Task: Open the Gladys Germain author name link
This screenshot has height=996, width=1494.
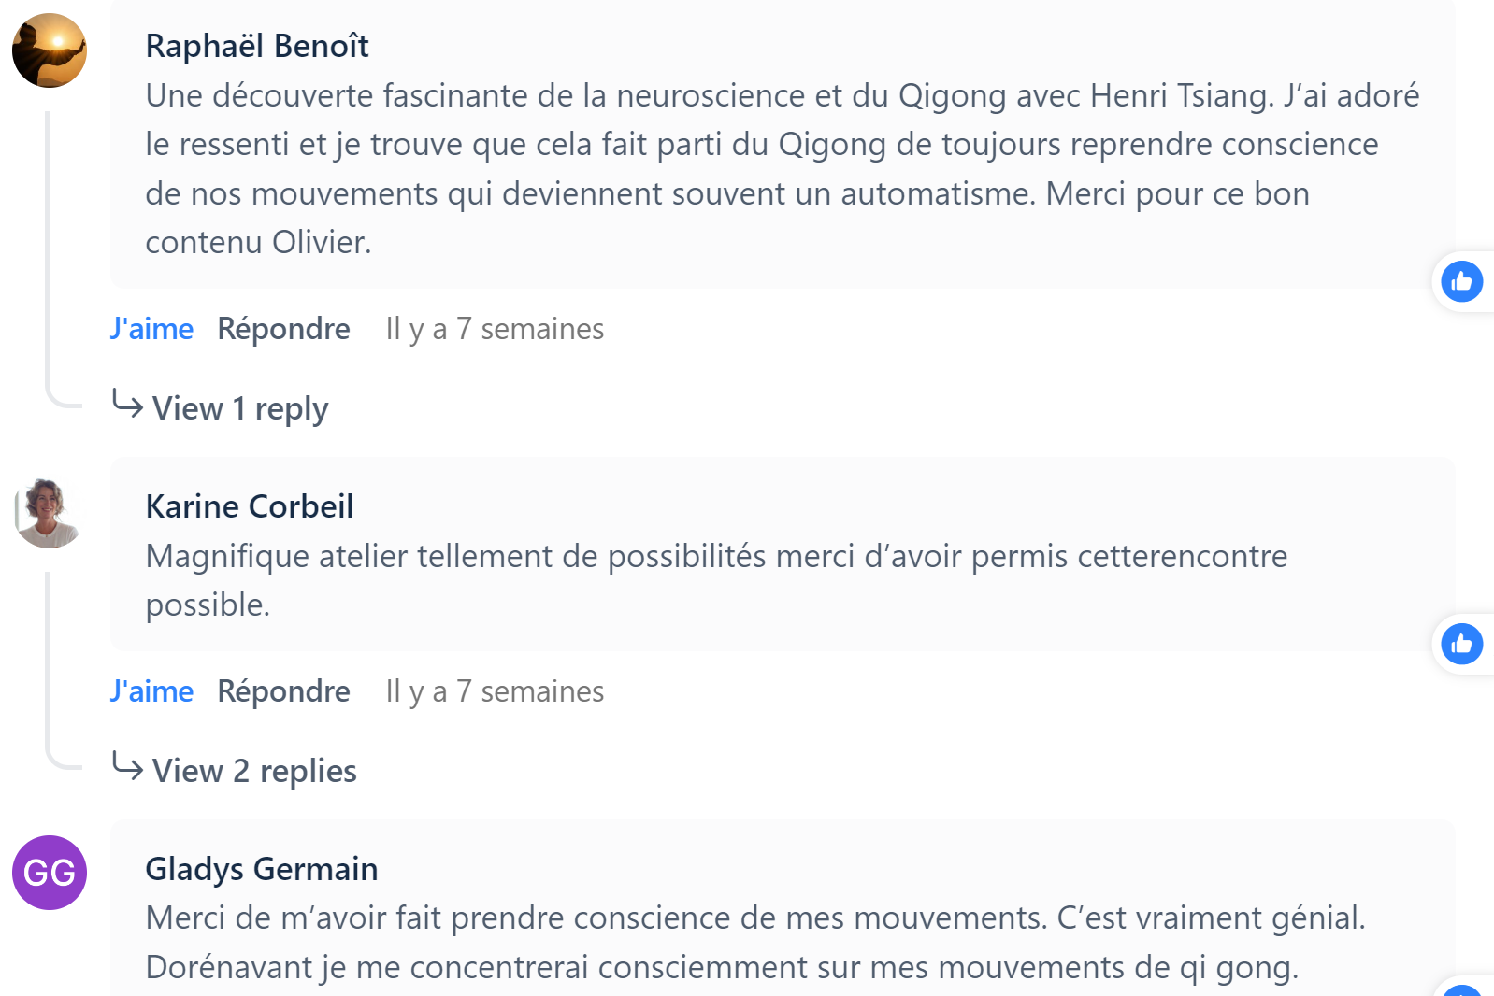Action: (x=262, y=869)
